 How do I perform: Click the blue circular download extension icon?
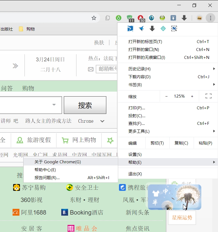point(152,18)
